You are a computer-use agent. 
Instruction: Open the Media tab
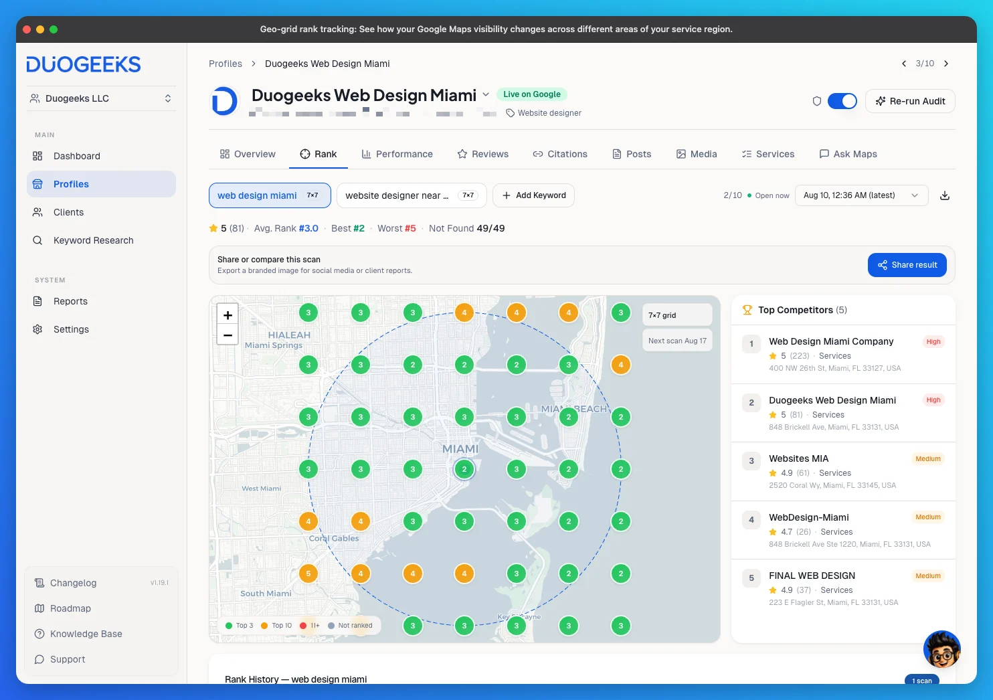tap(697, 154)
